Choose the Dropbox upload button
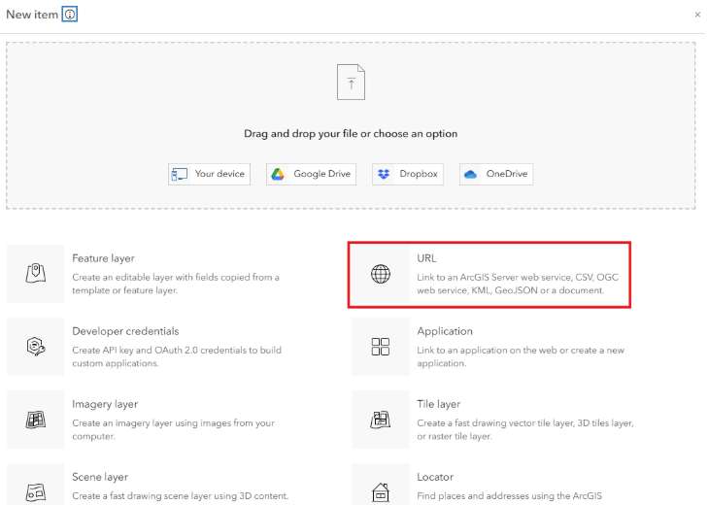Screen dimensions: 708x505 tap(407, 174)
